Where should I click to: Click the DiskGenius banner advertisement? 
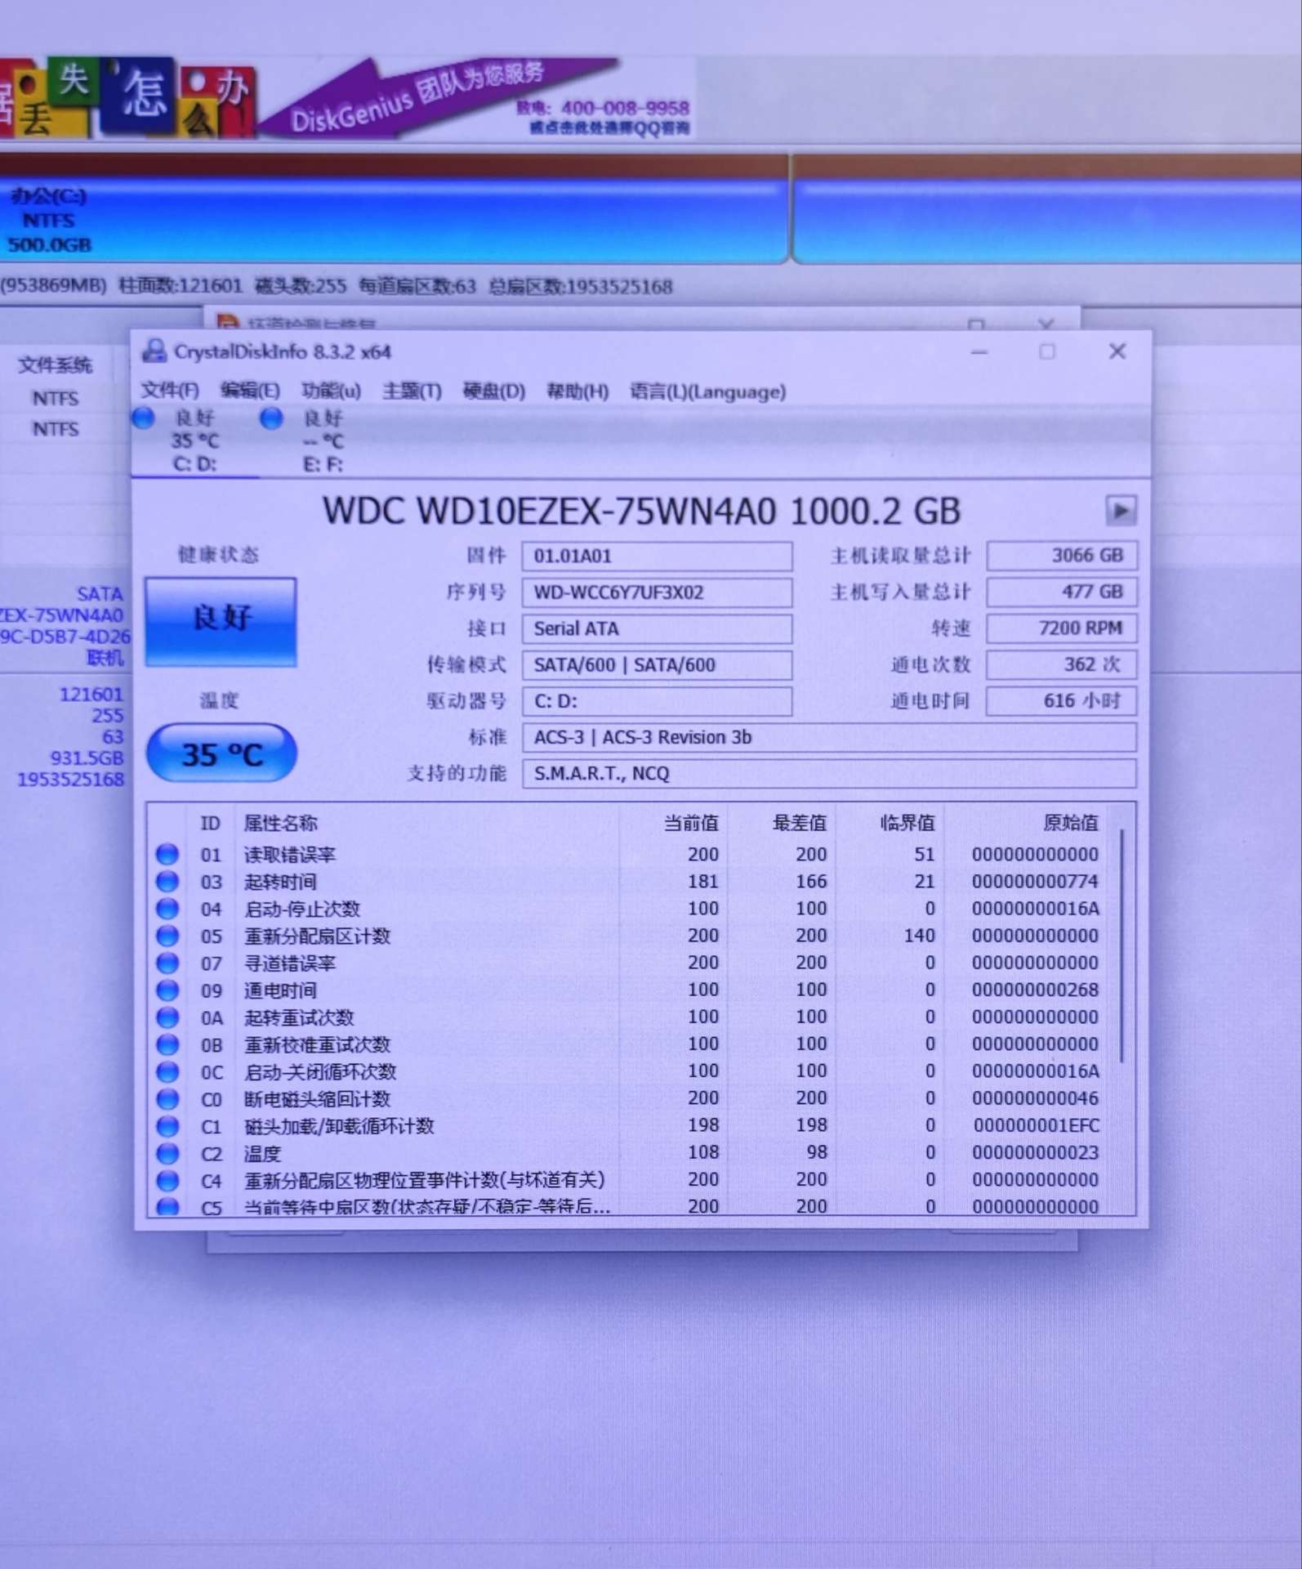347,98
